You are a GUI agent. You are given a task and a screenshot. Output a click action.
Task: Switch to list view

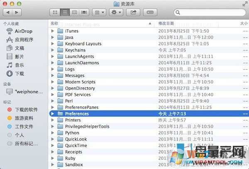(x=65, y=12)
